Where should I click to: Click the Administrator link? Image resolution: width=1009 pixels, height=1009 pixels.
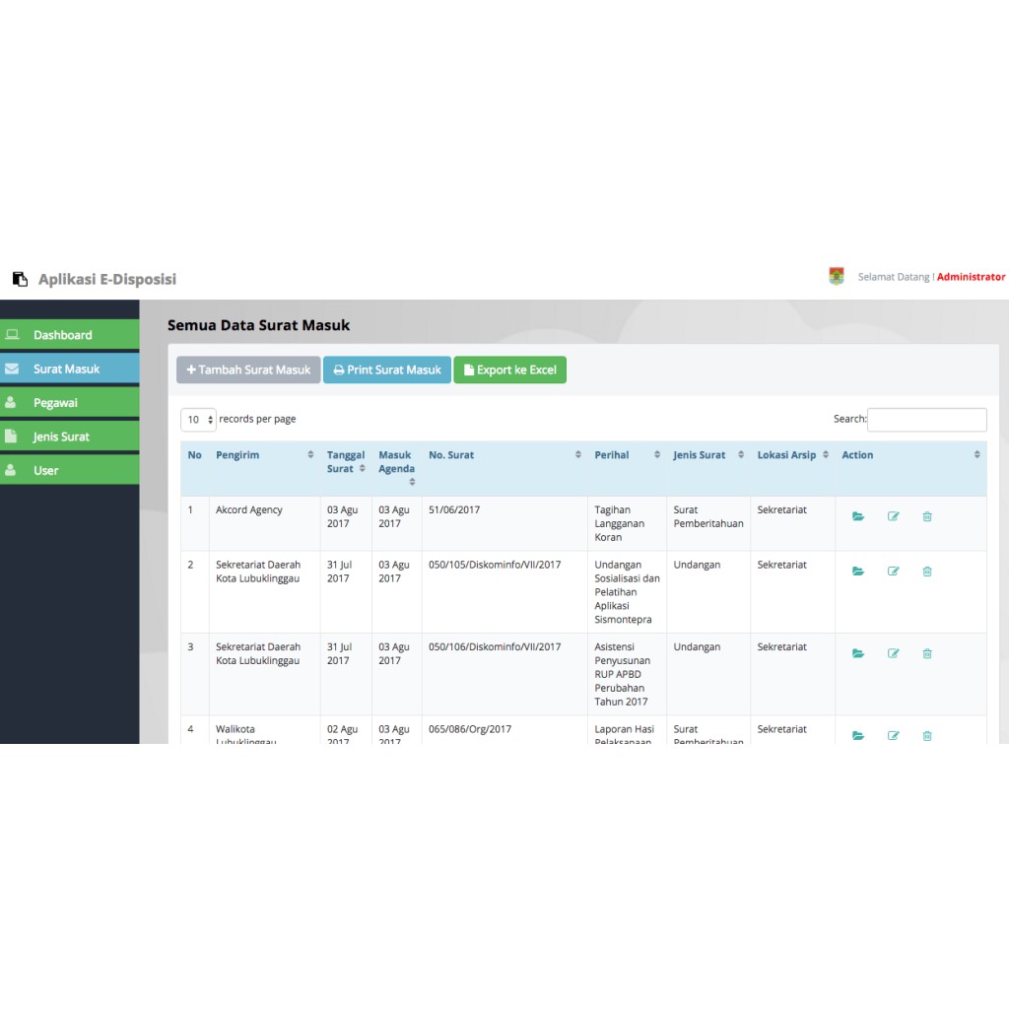point(971,277)
